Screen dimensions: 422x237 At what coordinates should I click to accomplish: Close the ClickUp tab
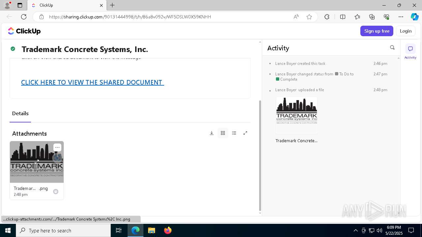101,5
